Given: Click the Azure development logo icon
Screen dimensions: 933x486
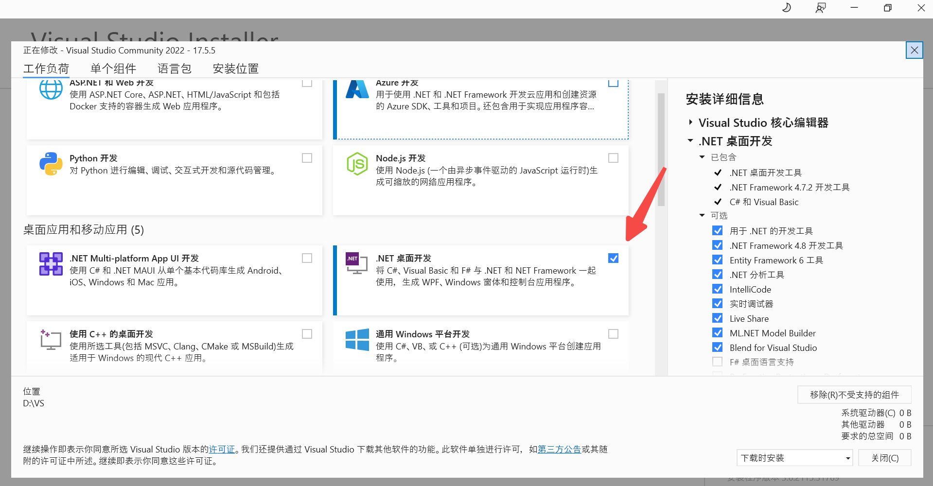Looking at the screenshot, I should pyautogui.click(x=357, y=89).
